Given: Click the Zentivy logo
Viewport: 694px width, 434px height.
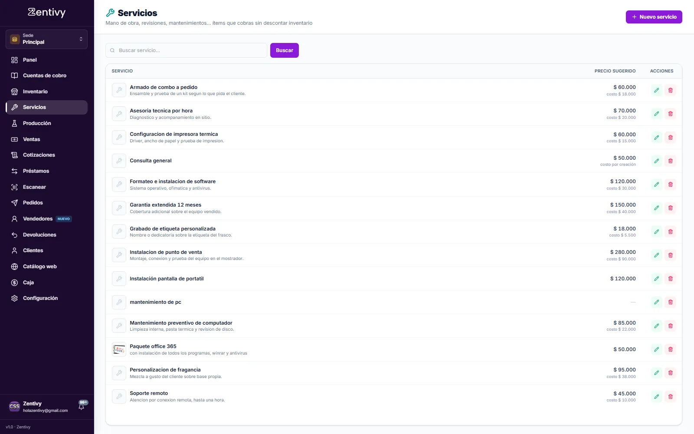Looking at the screenshot, I should [x=46, y=12].
